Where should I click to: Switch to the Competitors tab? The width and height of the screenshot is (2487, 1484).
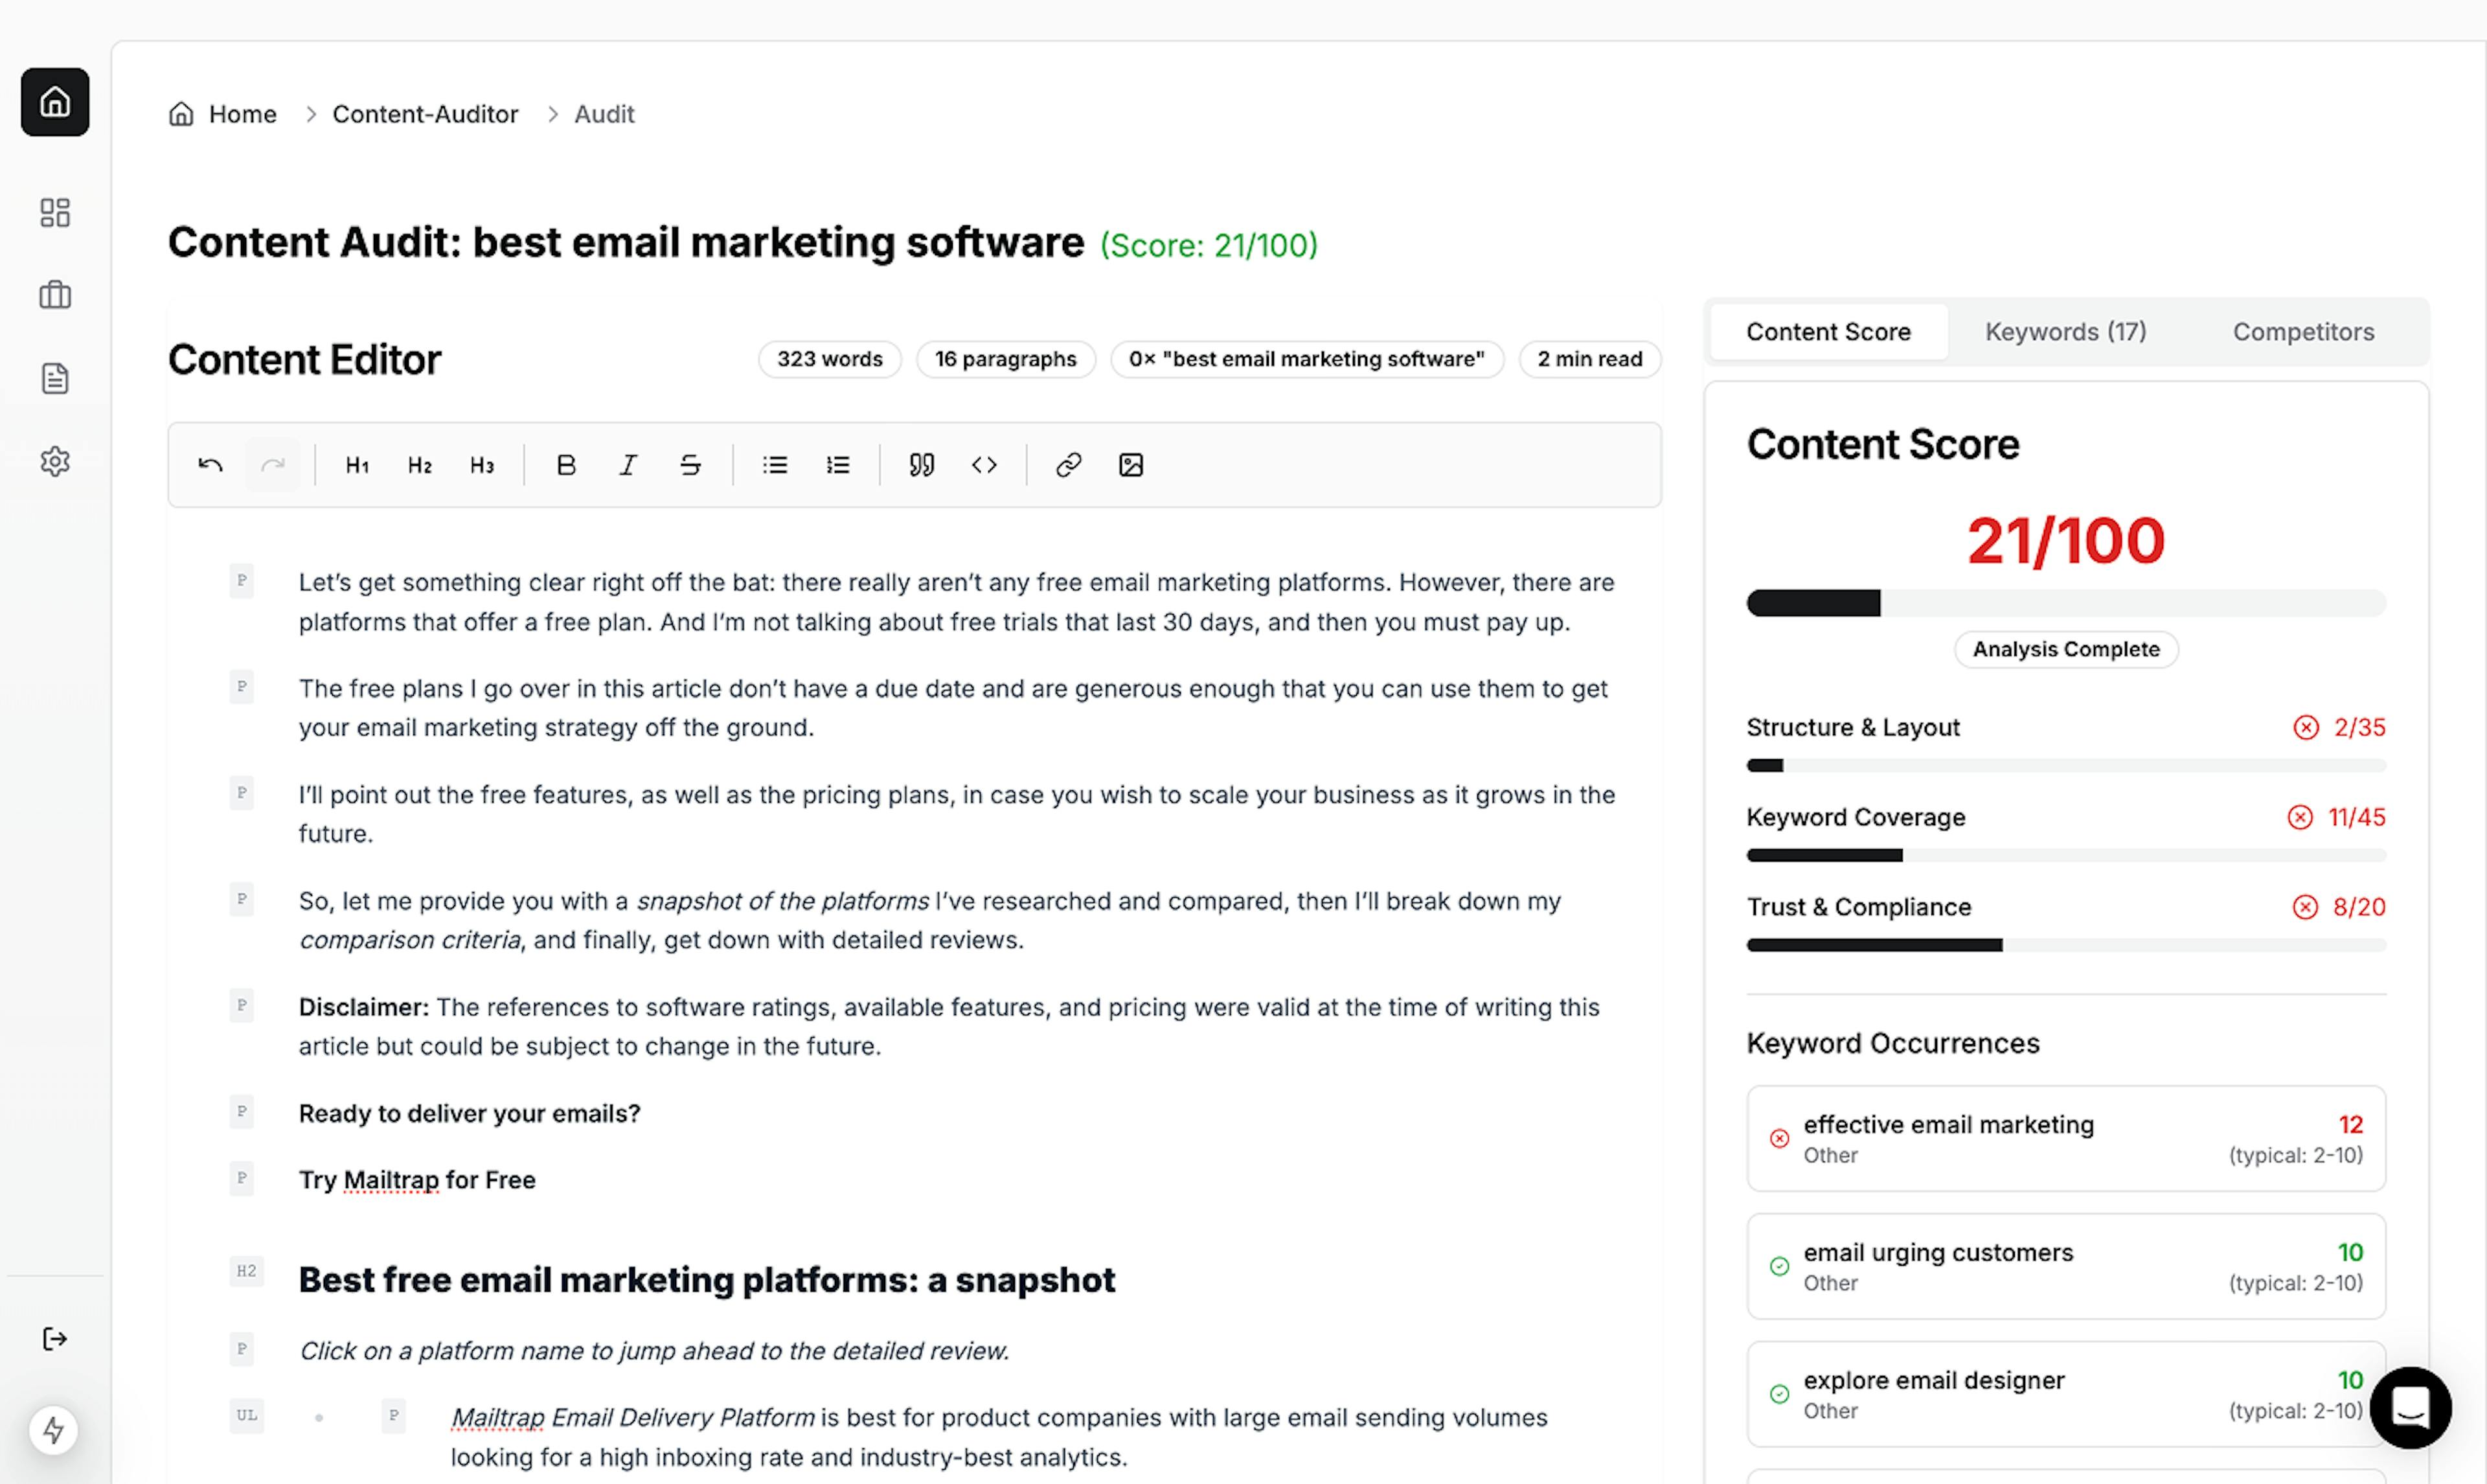[2303, 332]
